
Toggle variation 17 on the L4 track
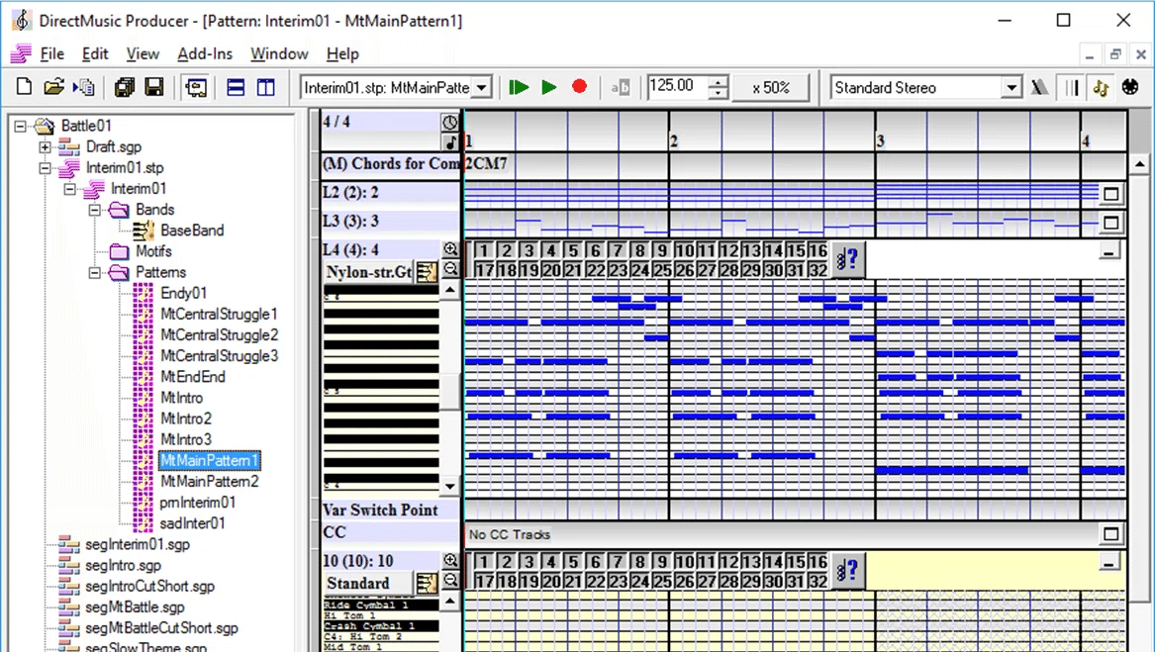(x=484, y=270)
